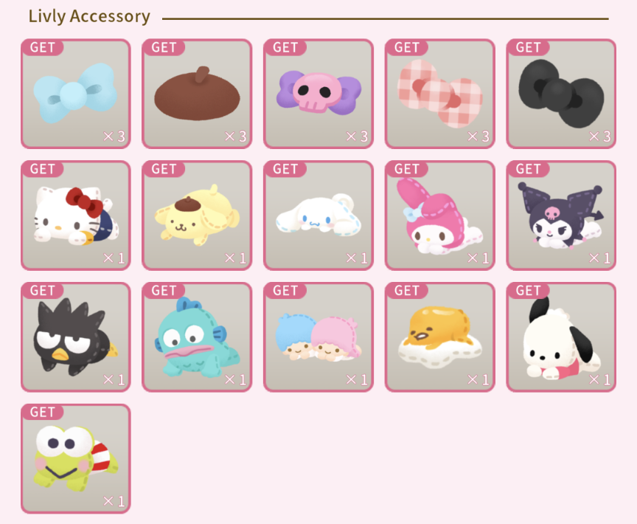
Task: Select the light blue ribbon bow accessory
Action: coord(75,94)
